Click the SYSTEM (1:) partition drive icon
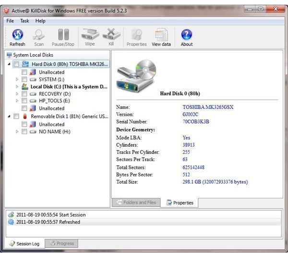Image resolution: width=288 pixels, height=254 pixels. tap(33, 80)
